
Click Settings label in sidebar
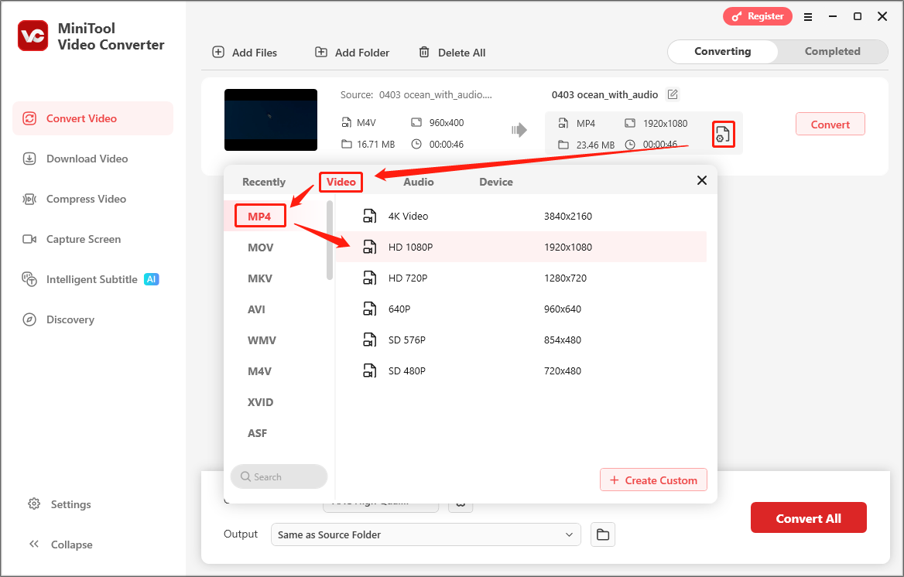click(x=71, y=504)
